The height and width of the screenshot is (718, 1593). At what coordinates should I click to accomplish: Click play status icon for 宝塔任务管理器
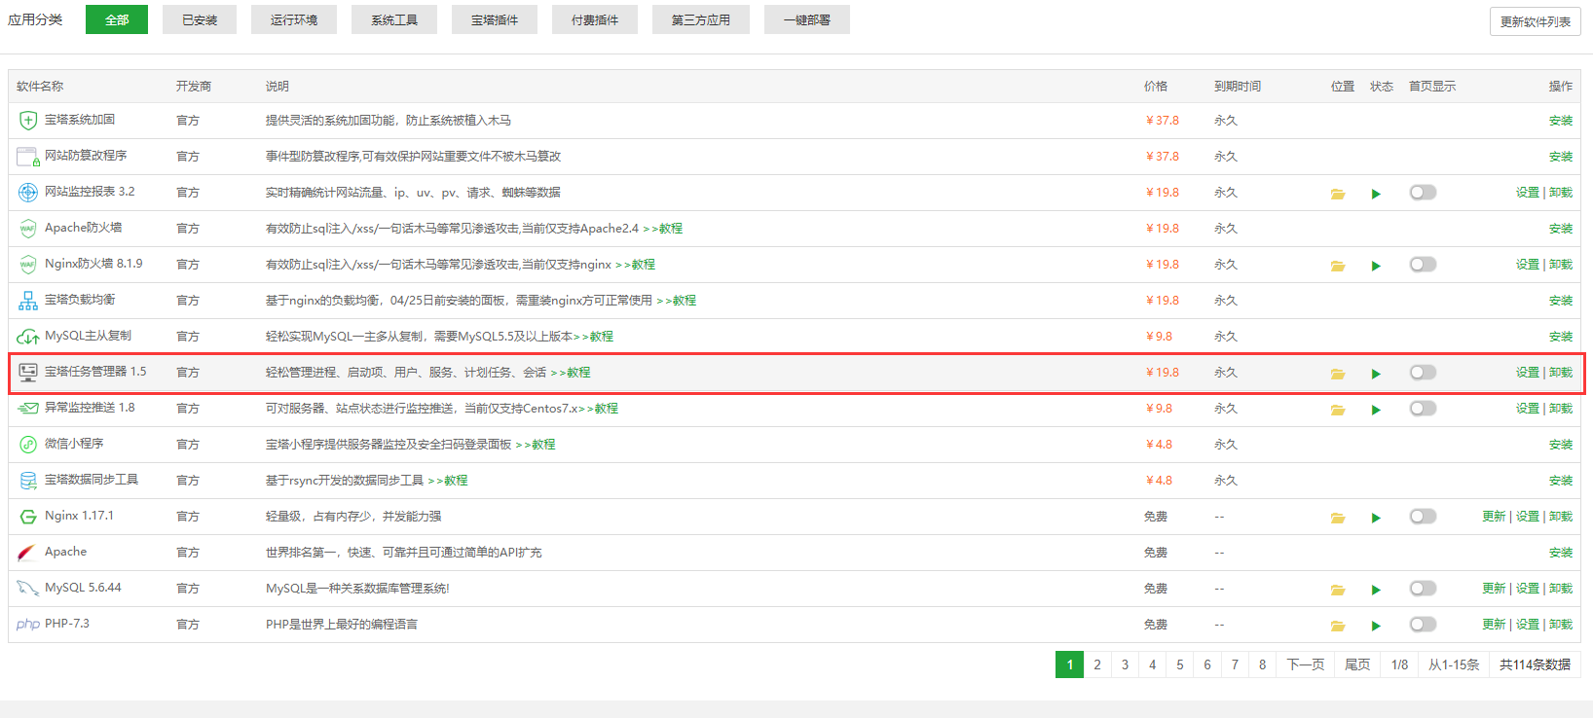pos(1376,374)
